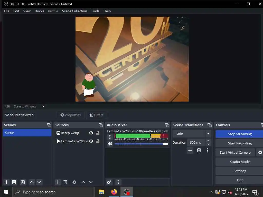Click the Exit button in Controls

click(240, 180)
